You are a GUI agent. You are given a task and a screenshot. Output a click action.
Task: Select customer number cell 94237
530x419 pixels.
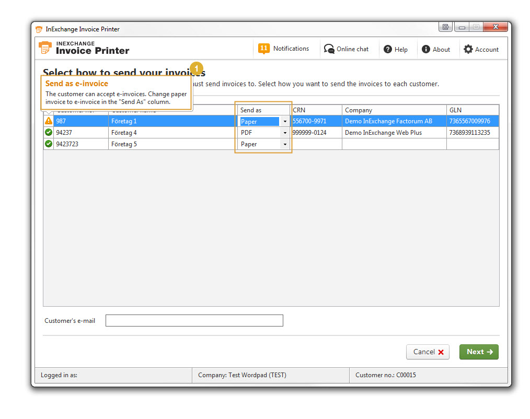point(81,133)
